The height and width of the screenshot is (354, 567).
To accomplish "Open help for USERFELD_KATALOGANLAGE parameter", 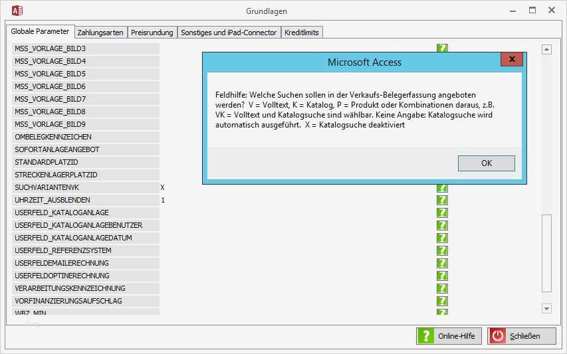I will (x=442, y=213).
